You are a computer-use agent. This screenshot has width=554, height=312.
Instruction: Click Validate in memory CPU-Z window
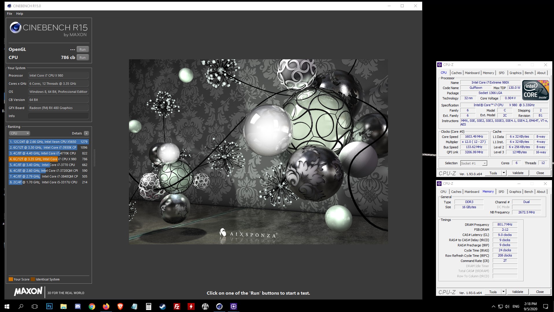pyautogui.click(x=518, y=292)
